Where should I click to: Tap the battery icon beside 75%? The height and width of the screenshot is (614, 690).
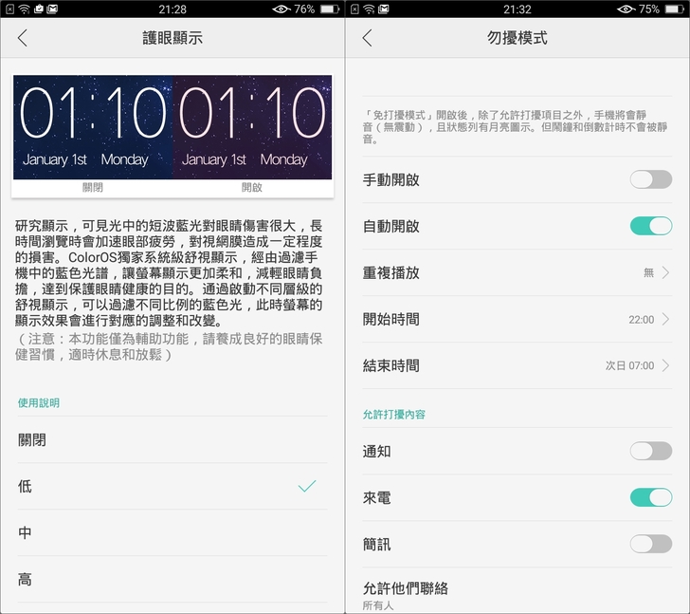coord(675,9)
